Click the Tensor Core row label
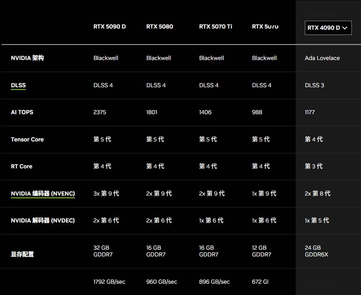The width and height of the screenshot is (361, 295). click(x=27, y=139)
